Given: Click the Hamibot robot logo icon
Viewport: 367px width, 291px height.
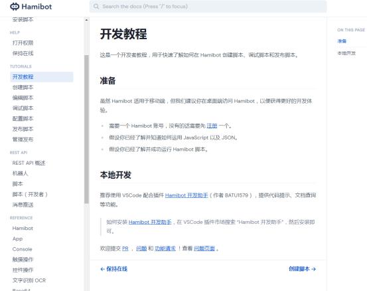Looking at the screenshot, I should tap(15, 7).
